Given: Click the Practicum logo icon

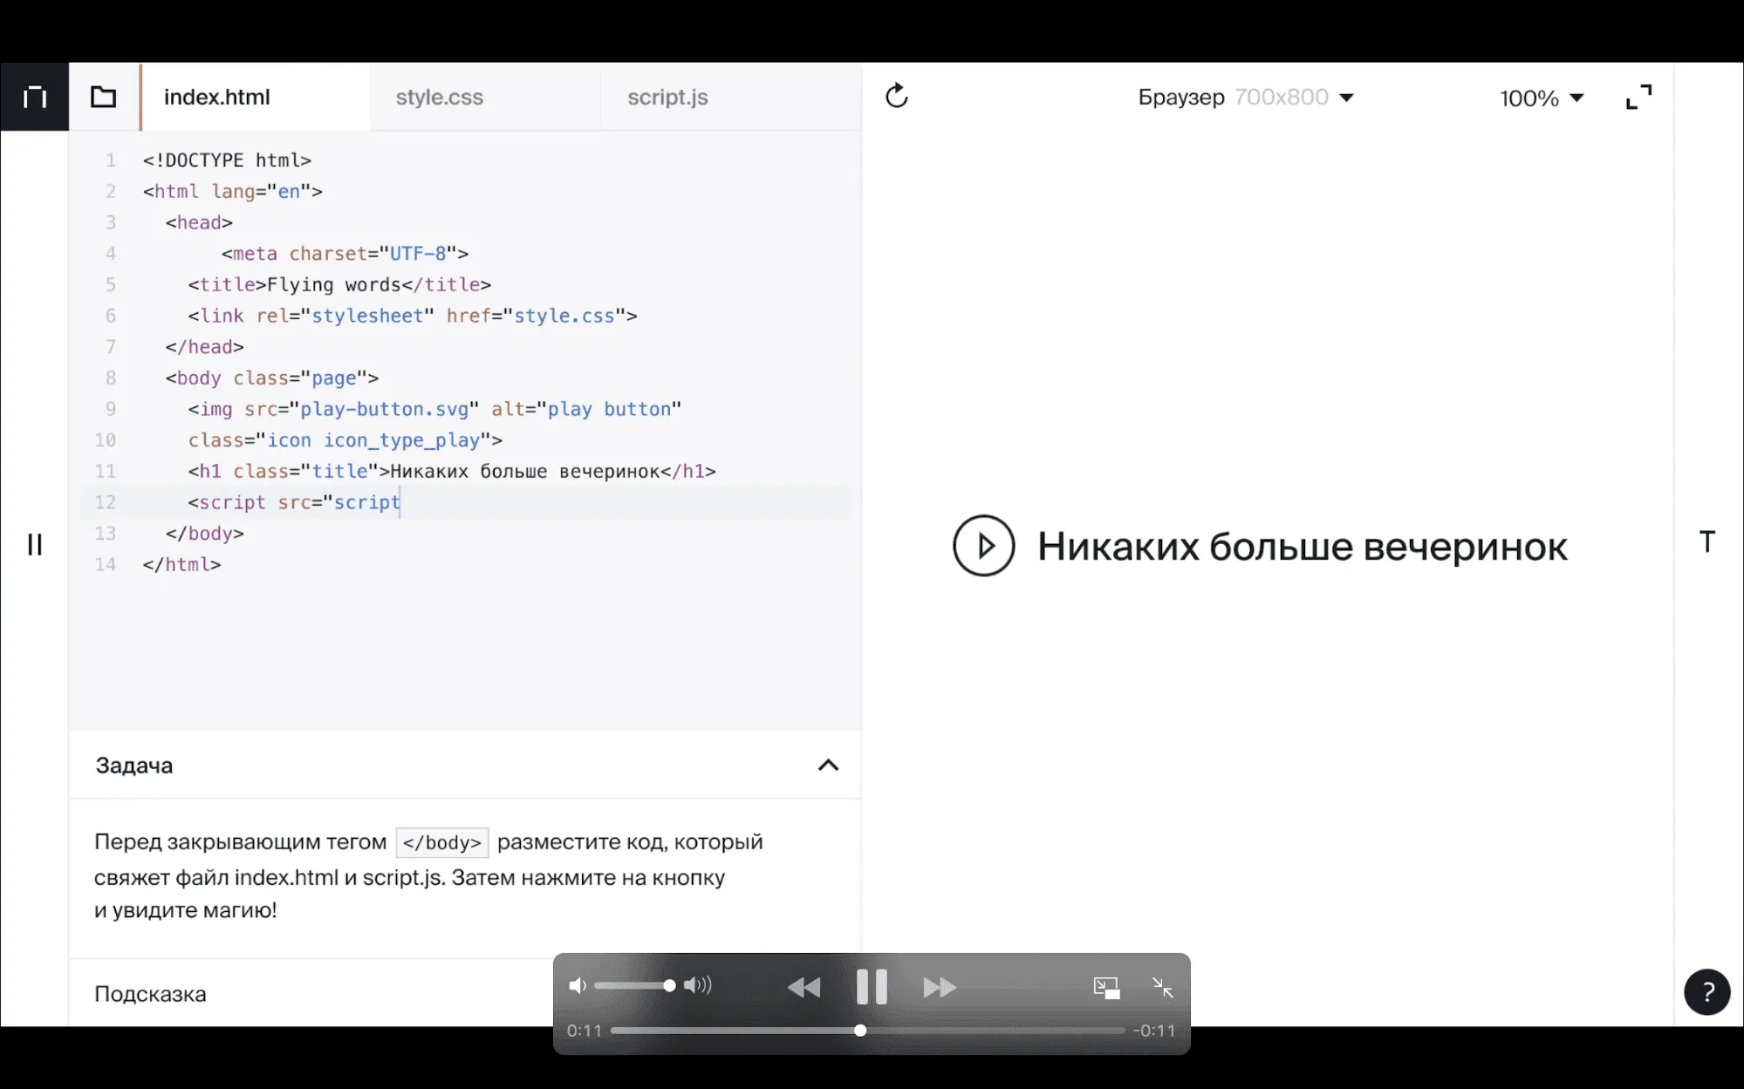Looking at the screenshot, I should pos(34,97).
